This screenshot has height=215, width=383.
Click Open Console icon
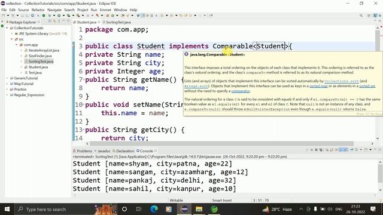pyautogui.click(x=366, y=150)
